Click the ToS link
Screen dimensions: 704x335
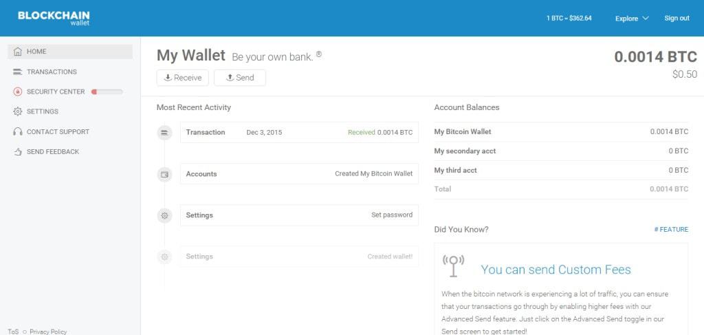click(13, 332)
